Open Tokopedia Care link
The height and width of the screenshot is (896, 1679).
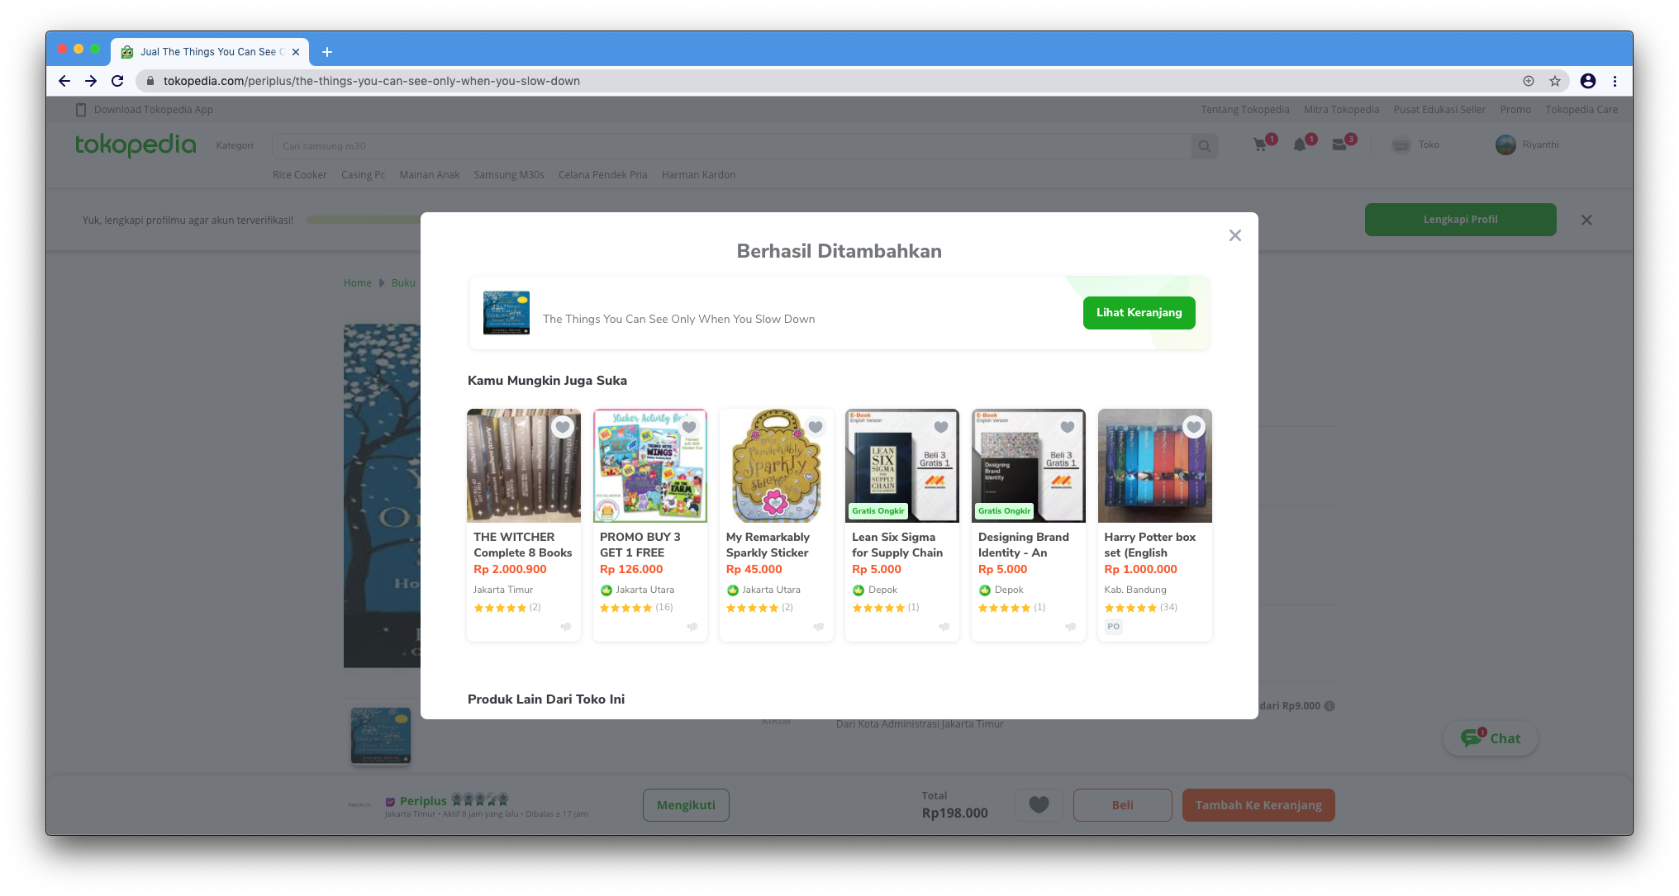pos(1581,110)
